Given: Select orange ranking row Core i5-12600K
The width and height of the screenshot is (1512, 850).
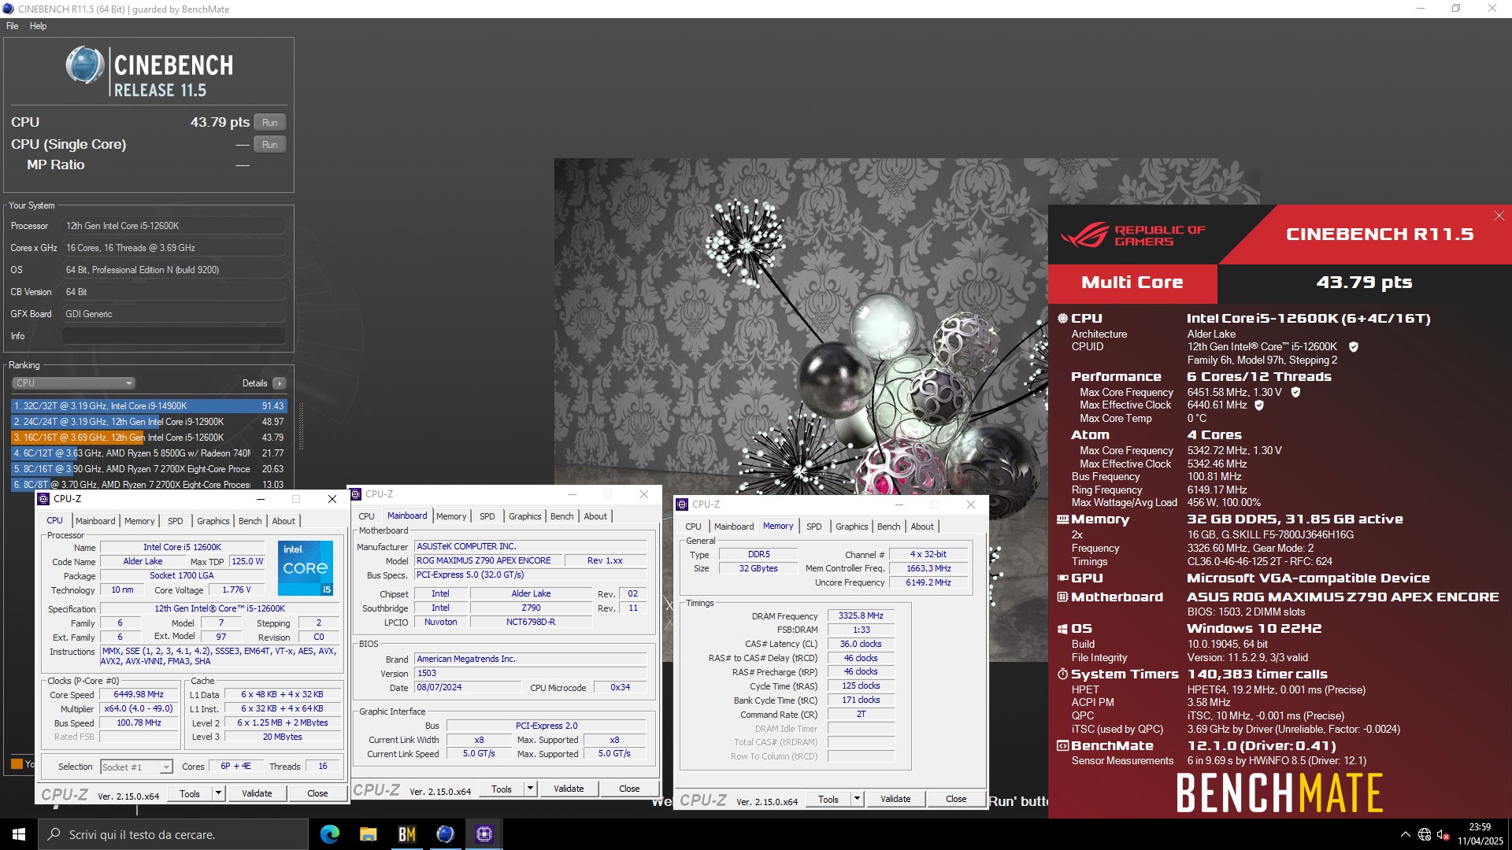Looking at the screenshot, I should [x=149, y=438].
